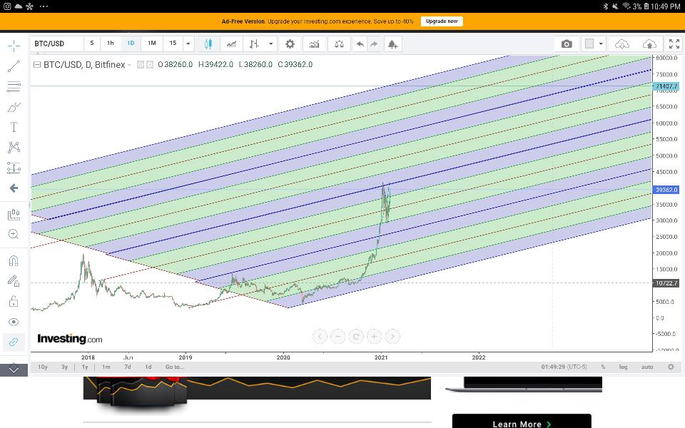
Task: Toggle visibility of all drawings eye icon
Action: (x=14, y=322)
